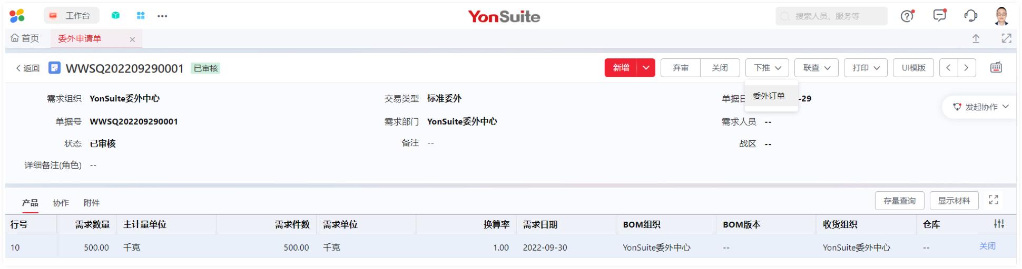Screen dimensions: 1022x269
Task: Switch to the 附件 tab
Action: pyautogui.click(x=91, y=203)
